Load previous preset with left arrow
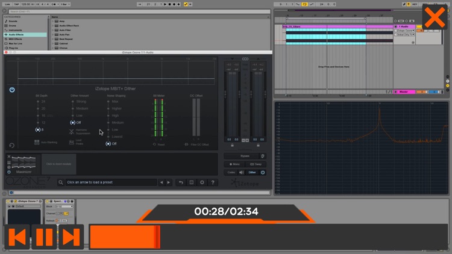 tap(162, 182)
